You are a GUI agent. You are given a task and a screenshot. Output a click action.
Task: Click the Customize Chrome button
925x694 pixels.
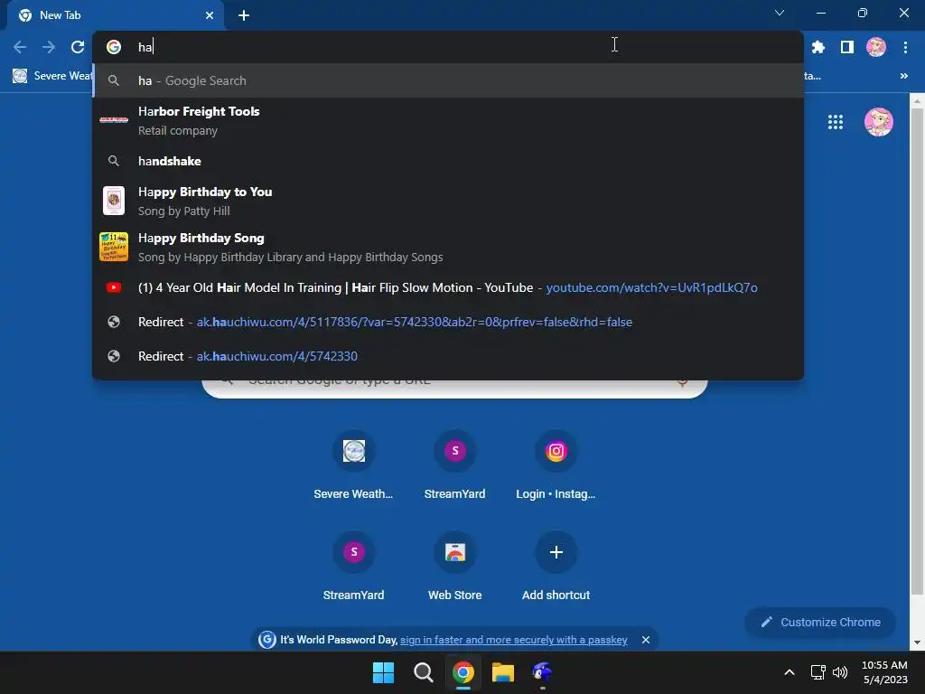(x=820, y=622)
